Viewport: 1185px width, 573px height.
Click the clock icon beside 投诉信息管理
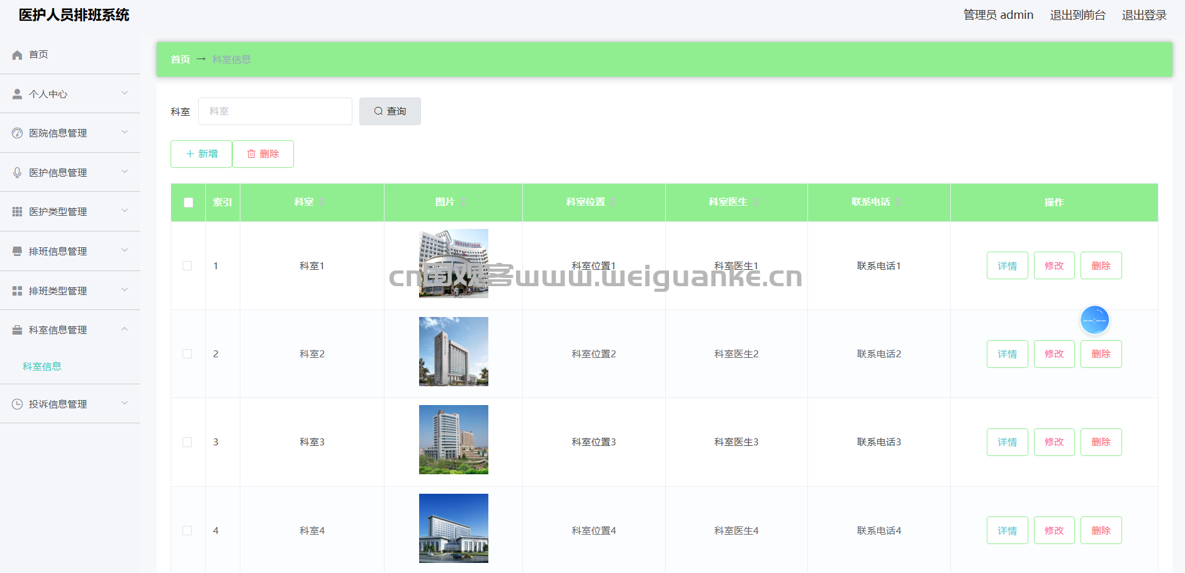pos(18,404)
